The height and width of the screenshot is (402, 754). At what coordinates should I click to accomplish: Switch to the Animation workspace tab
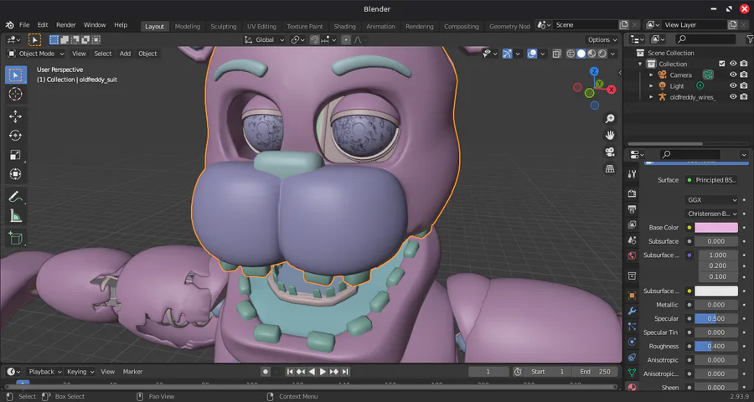point(380,27)
